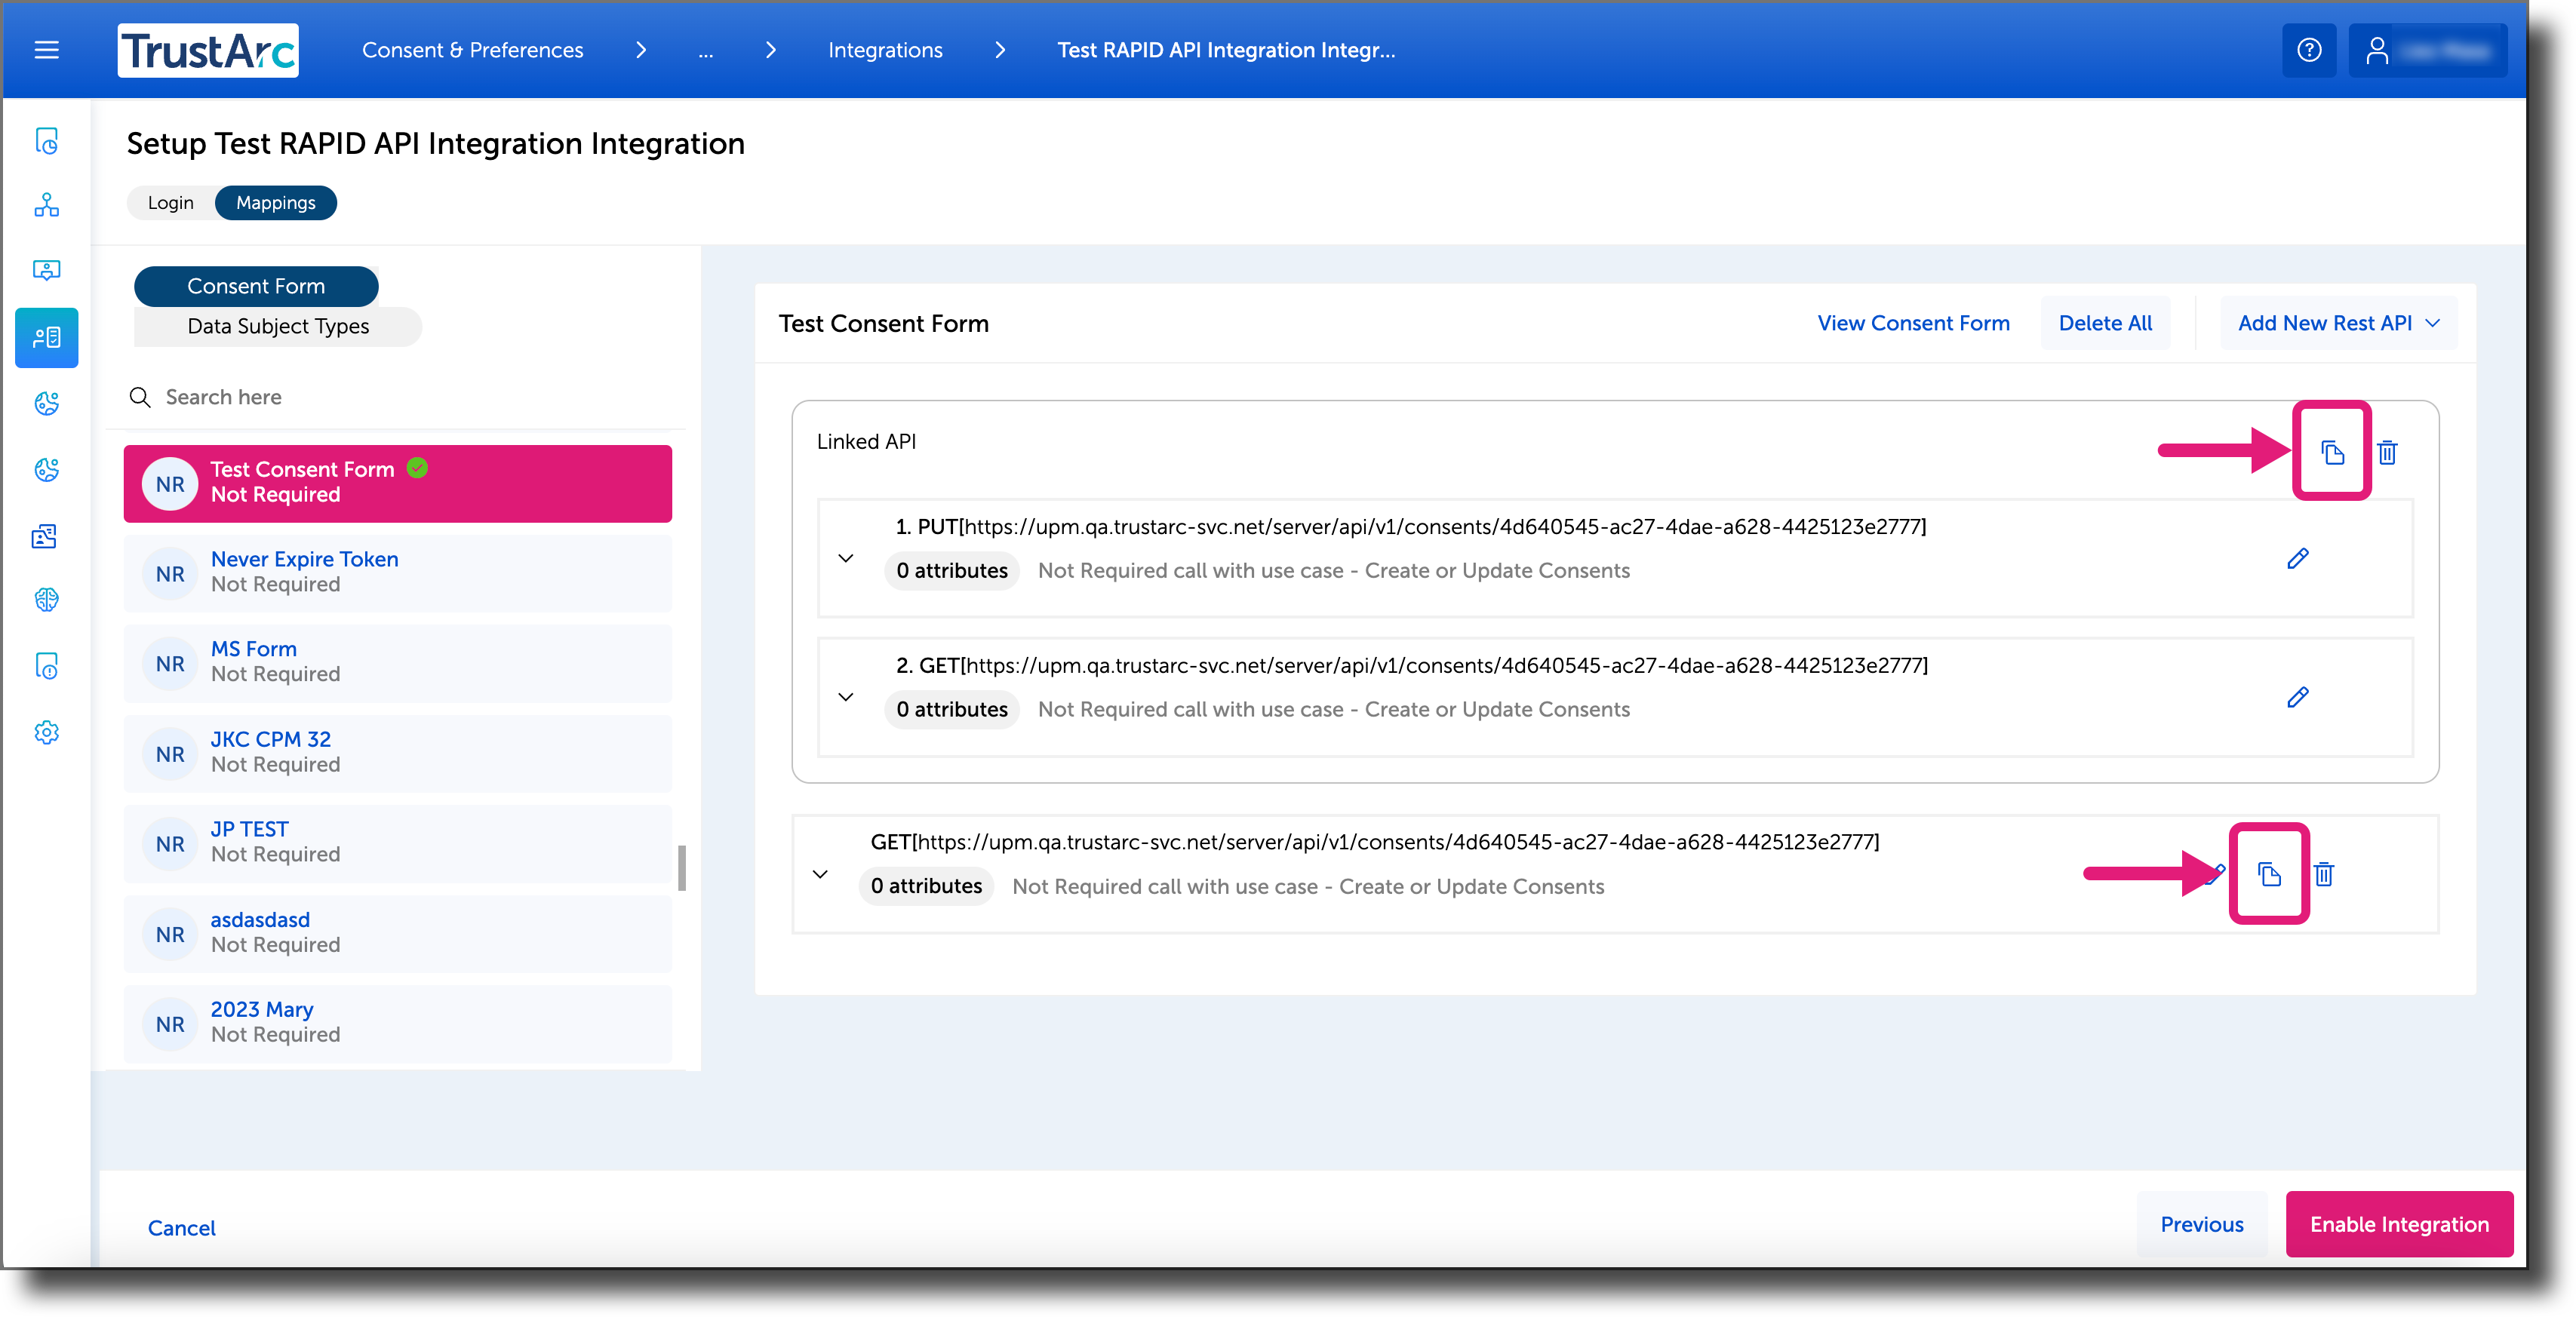Viewport: 2576px width, 1317px height.
Task: Click the Test RAPID API Integration breadcrumb
Action: coord(1226,50)
